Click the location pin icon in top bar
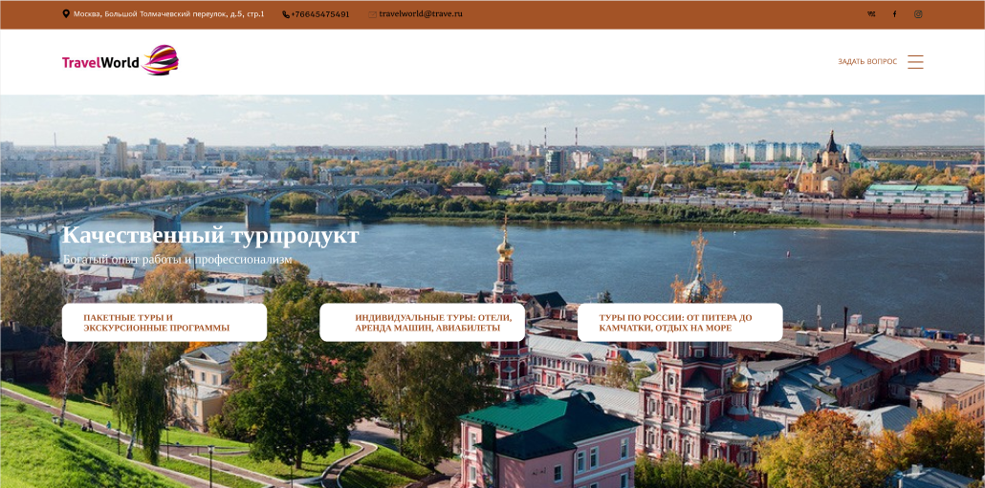Viewport: 985px width, 488px height. [x=66, y=13]
